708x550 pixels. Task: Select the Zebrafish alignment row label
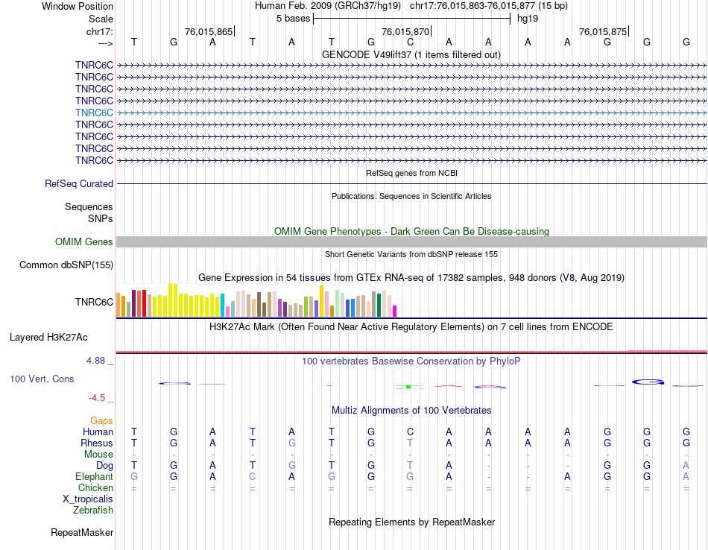pyautogui.click(x=93, y=510)
